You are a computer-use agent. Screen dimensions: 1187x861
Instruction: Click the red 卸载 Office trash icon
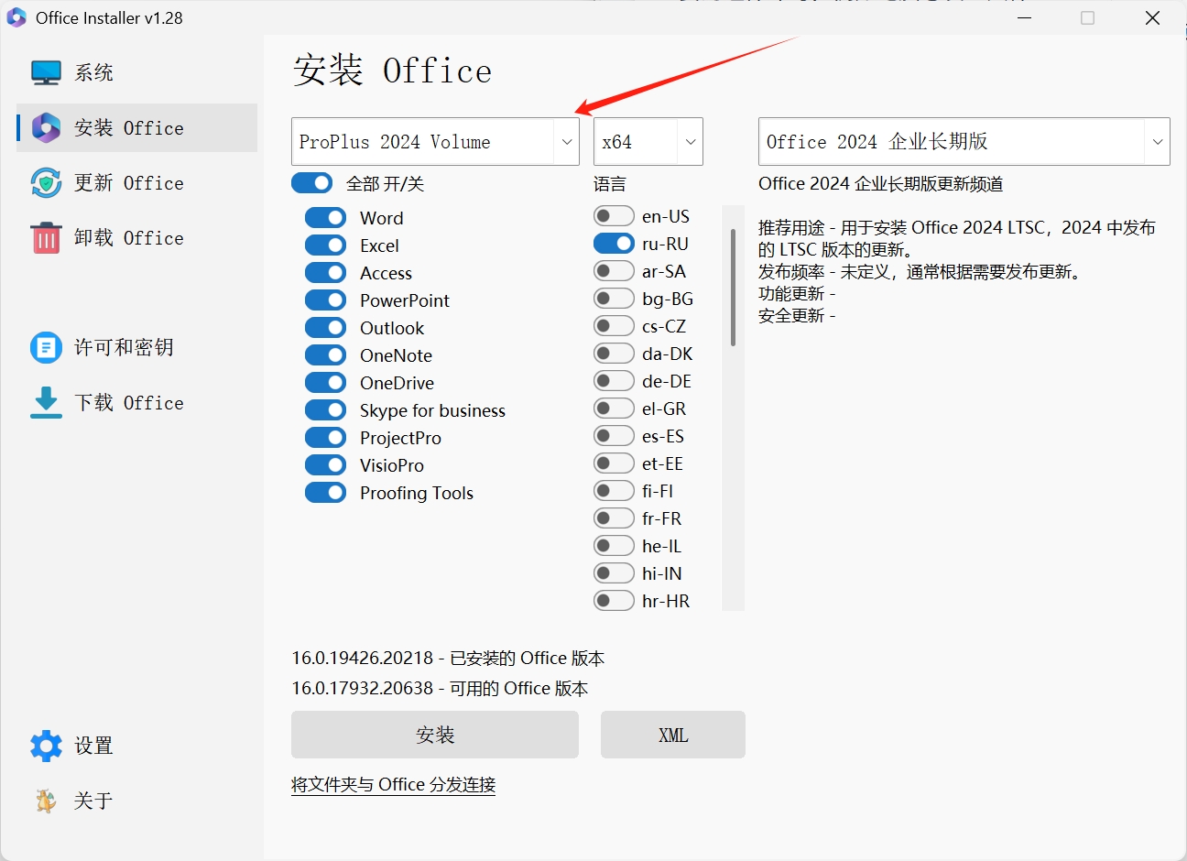(46, 237)
